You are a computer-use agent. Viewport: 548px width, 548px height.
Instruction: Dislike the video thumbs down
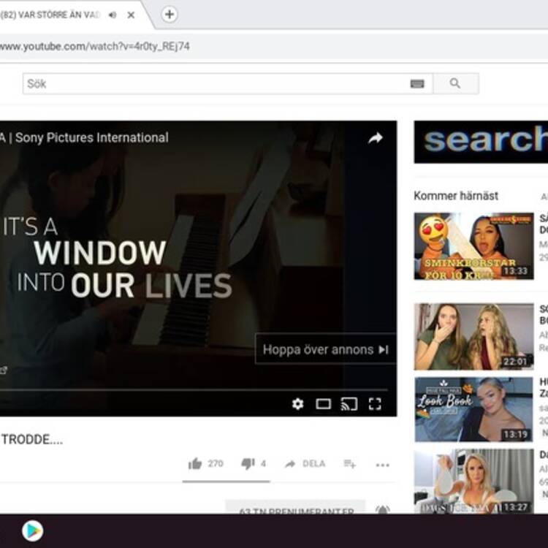click(x=254, y=464)
